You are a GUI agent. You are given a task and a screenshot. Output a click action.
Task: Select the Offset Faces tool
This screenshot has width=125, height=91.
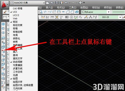(x=3, y=47)
